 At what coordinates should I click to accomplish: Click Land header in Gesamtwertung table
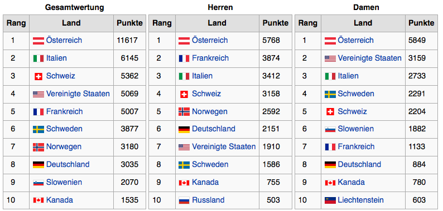click(71, 23)
